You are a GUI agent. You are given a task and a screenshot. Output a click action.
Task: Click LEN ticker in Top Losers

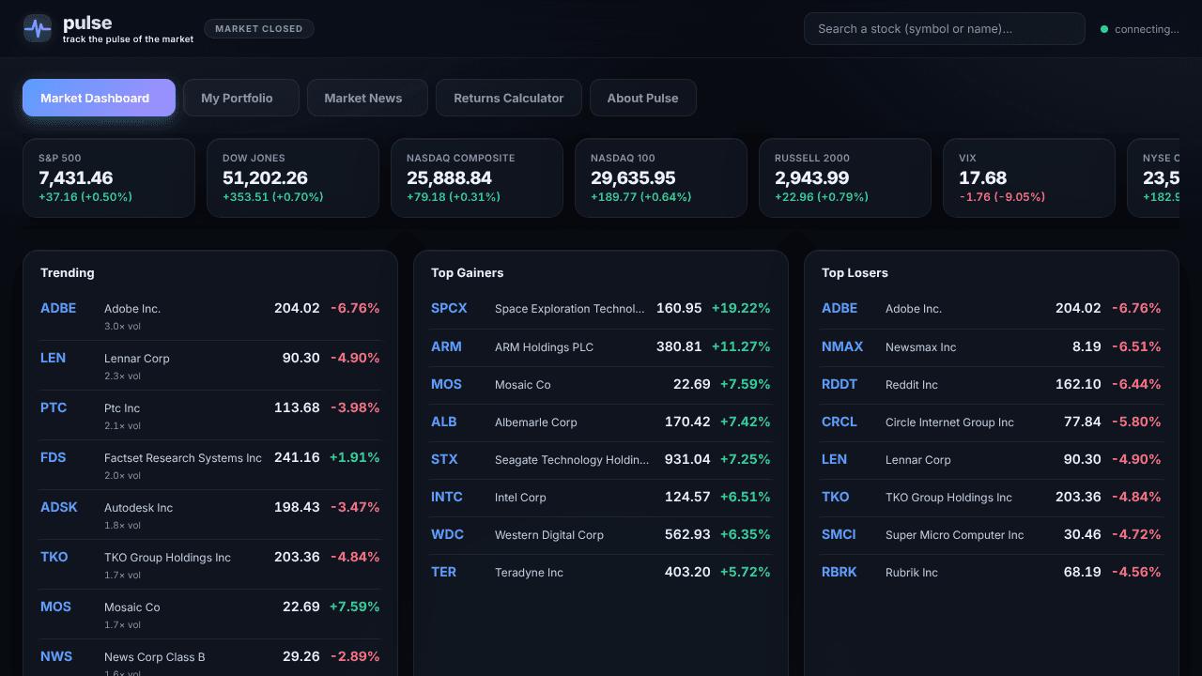pos(834,459)
